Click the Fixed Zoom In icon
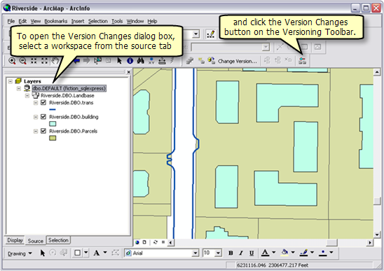The image size is (384, 271). coord(34,61)
